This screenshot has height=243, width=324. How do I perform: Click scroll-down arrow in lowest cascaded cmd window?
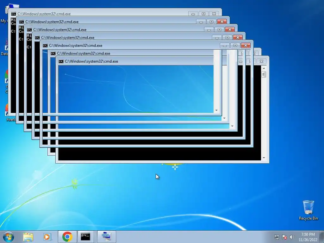click(x=264, y=158)
